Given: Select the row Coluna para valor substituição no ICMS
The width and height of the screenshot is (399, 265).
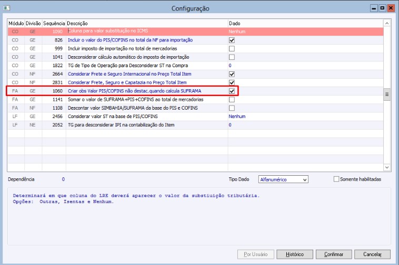Looking at the screenshot, I should click(195, 31).
